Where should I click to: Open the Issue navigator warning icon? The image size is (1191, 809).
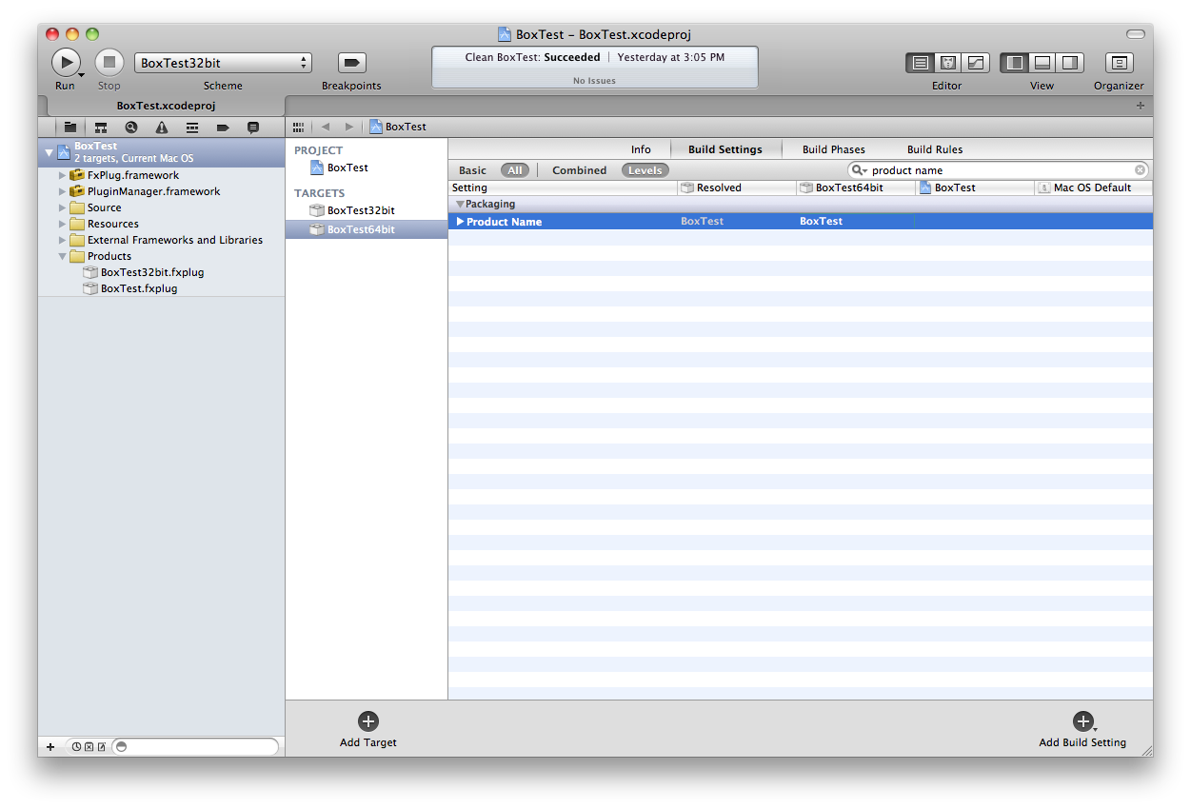(x=162, y=127)
